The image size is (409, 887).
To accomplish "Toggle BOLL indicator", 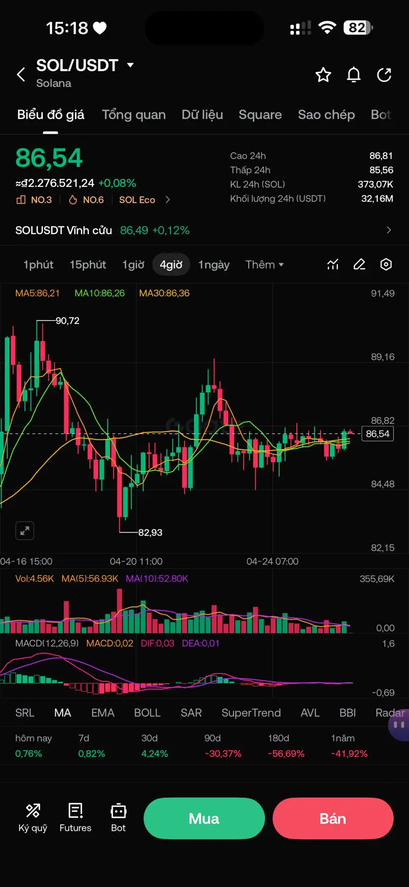I will coord(147,713).
